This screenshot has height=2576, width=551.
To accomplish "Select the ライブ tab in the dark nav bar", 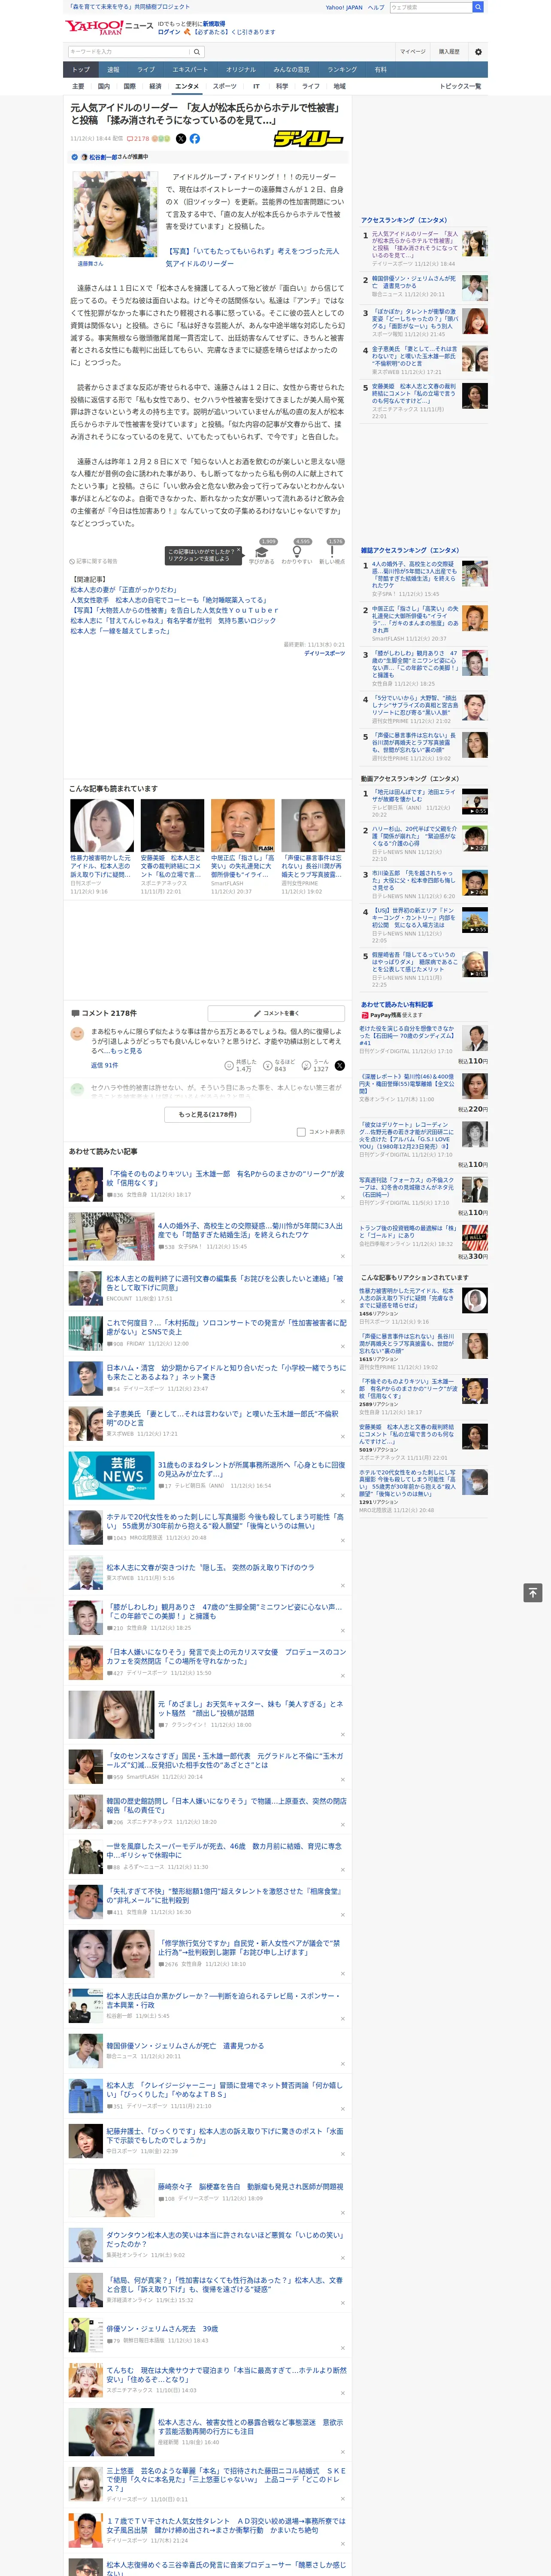I will 146,70.
